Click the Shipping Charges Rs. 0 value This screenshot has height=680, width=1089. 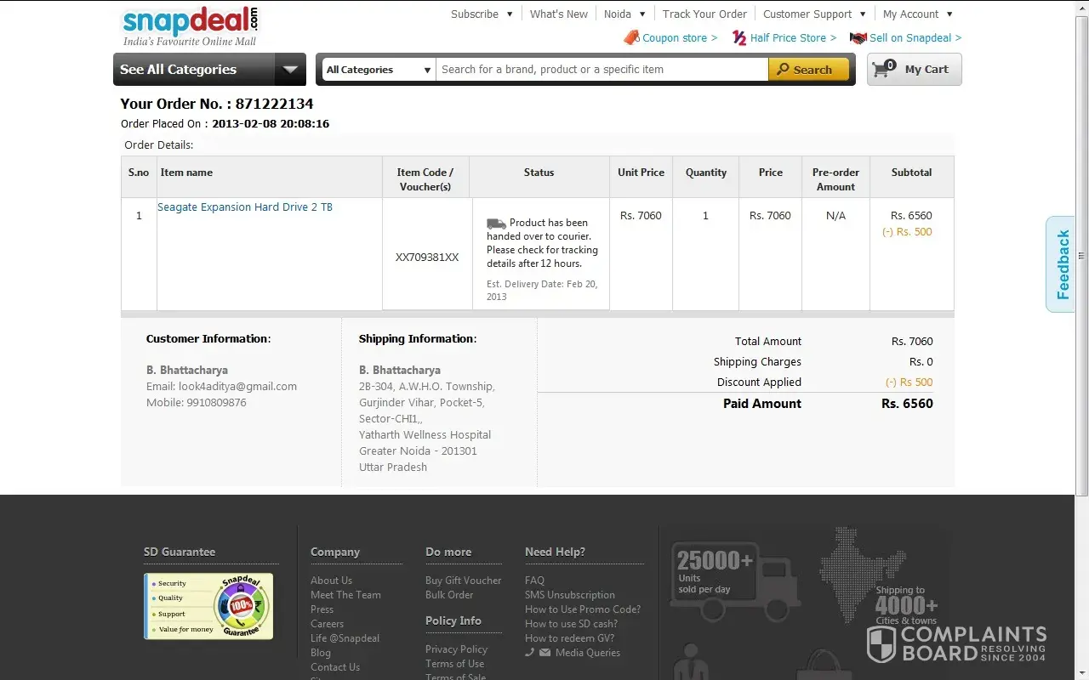coord(921,362)
